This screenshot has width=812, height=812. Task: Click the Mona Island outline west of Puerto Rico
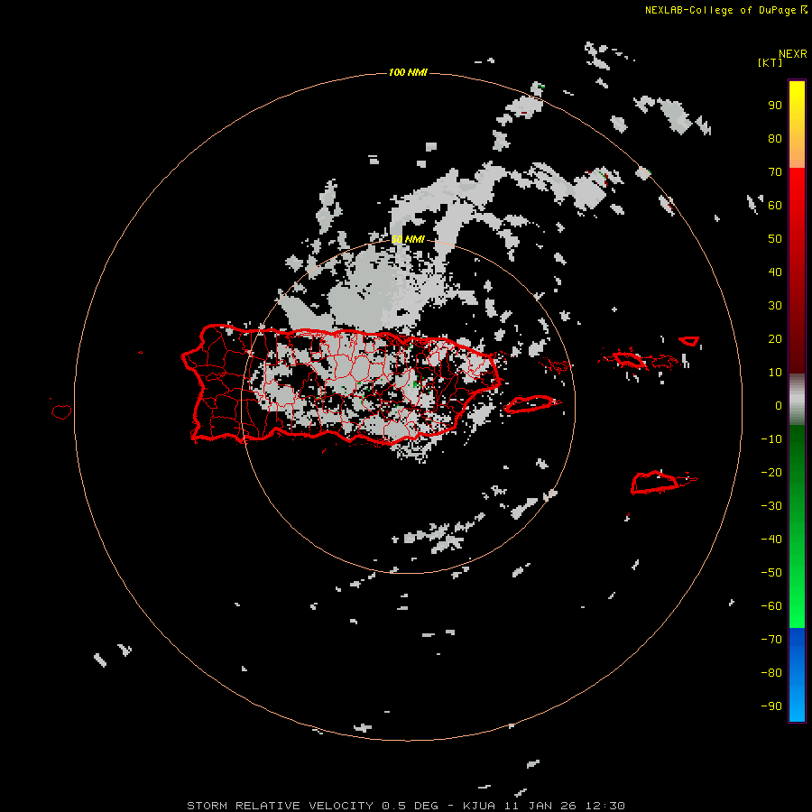[x=61, y=411]
